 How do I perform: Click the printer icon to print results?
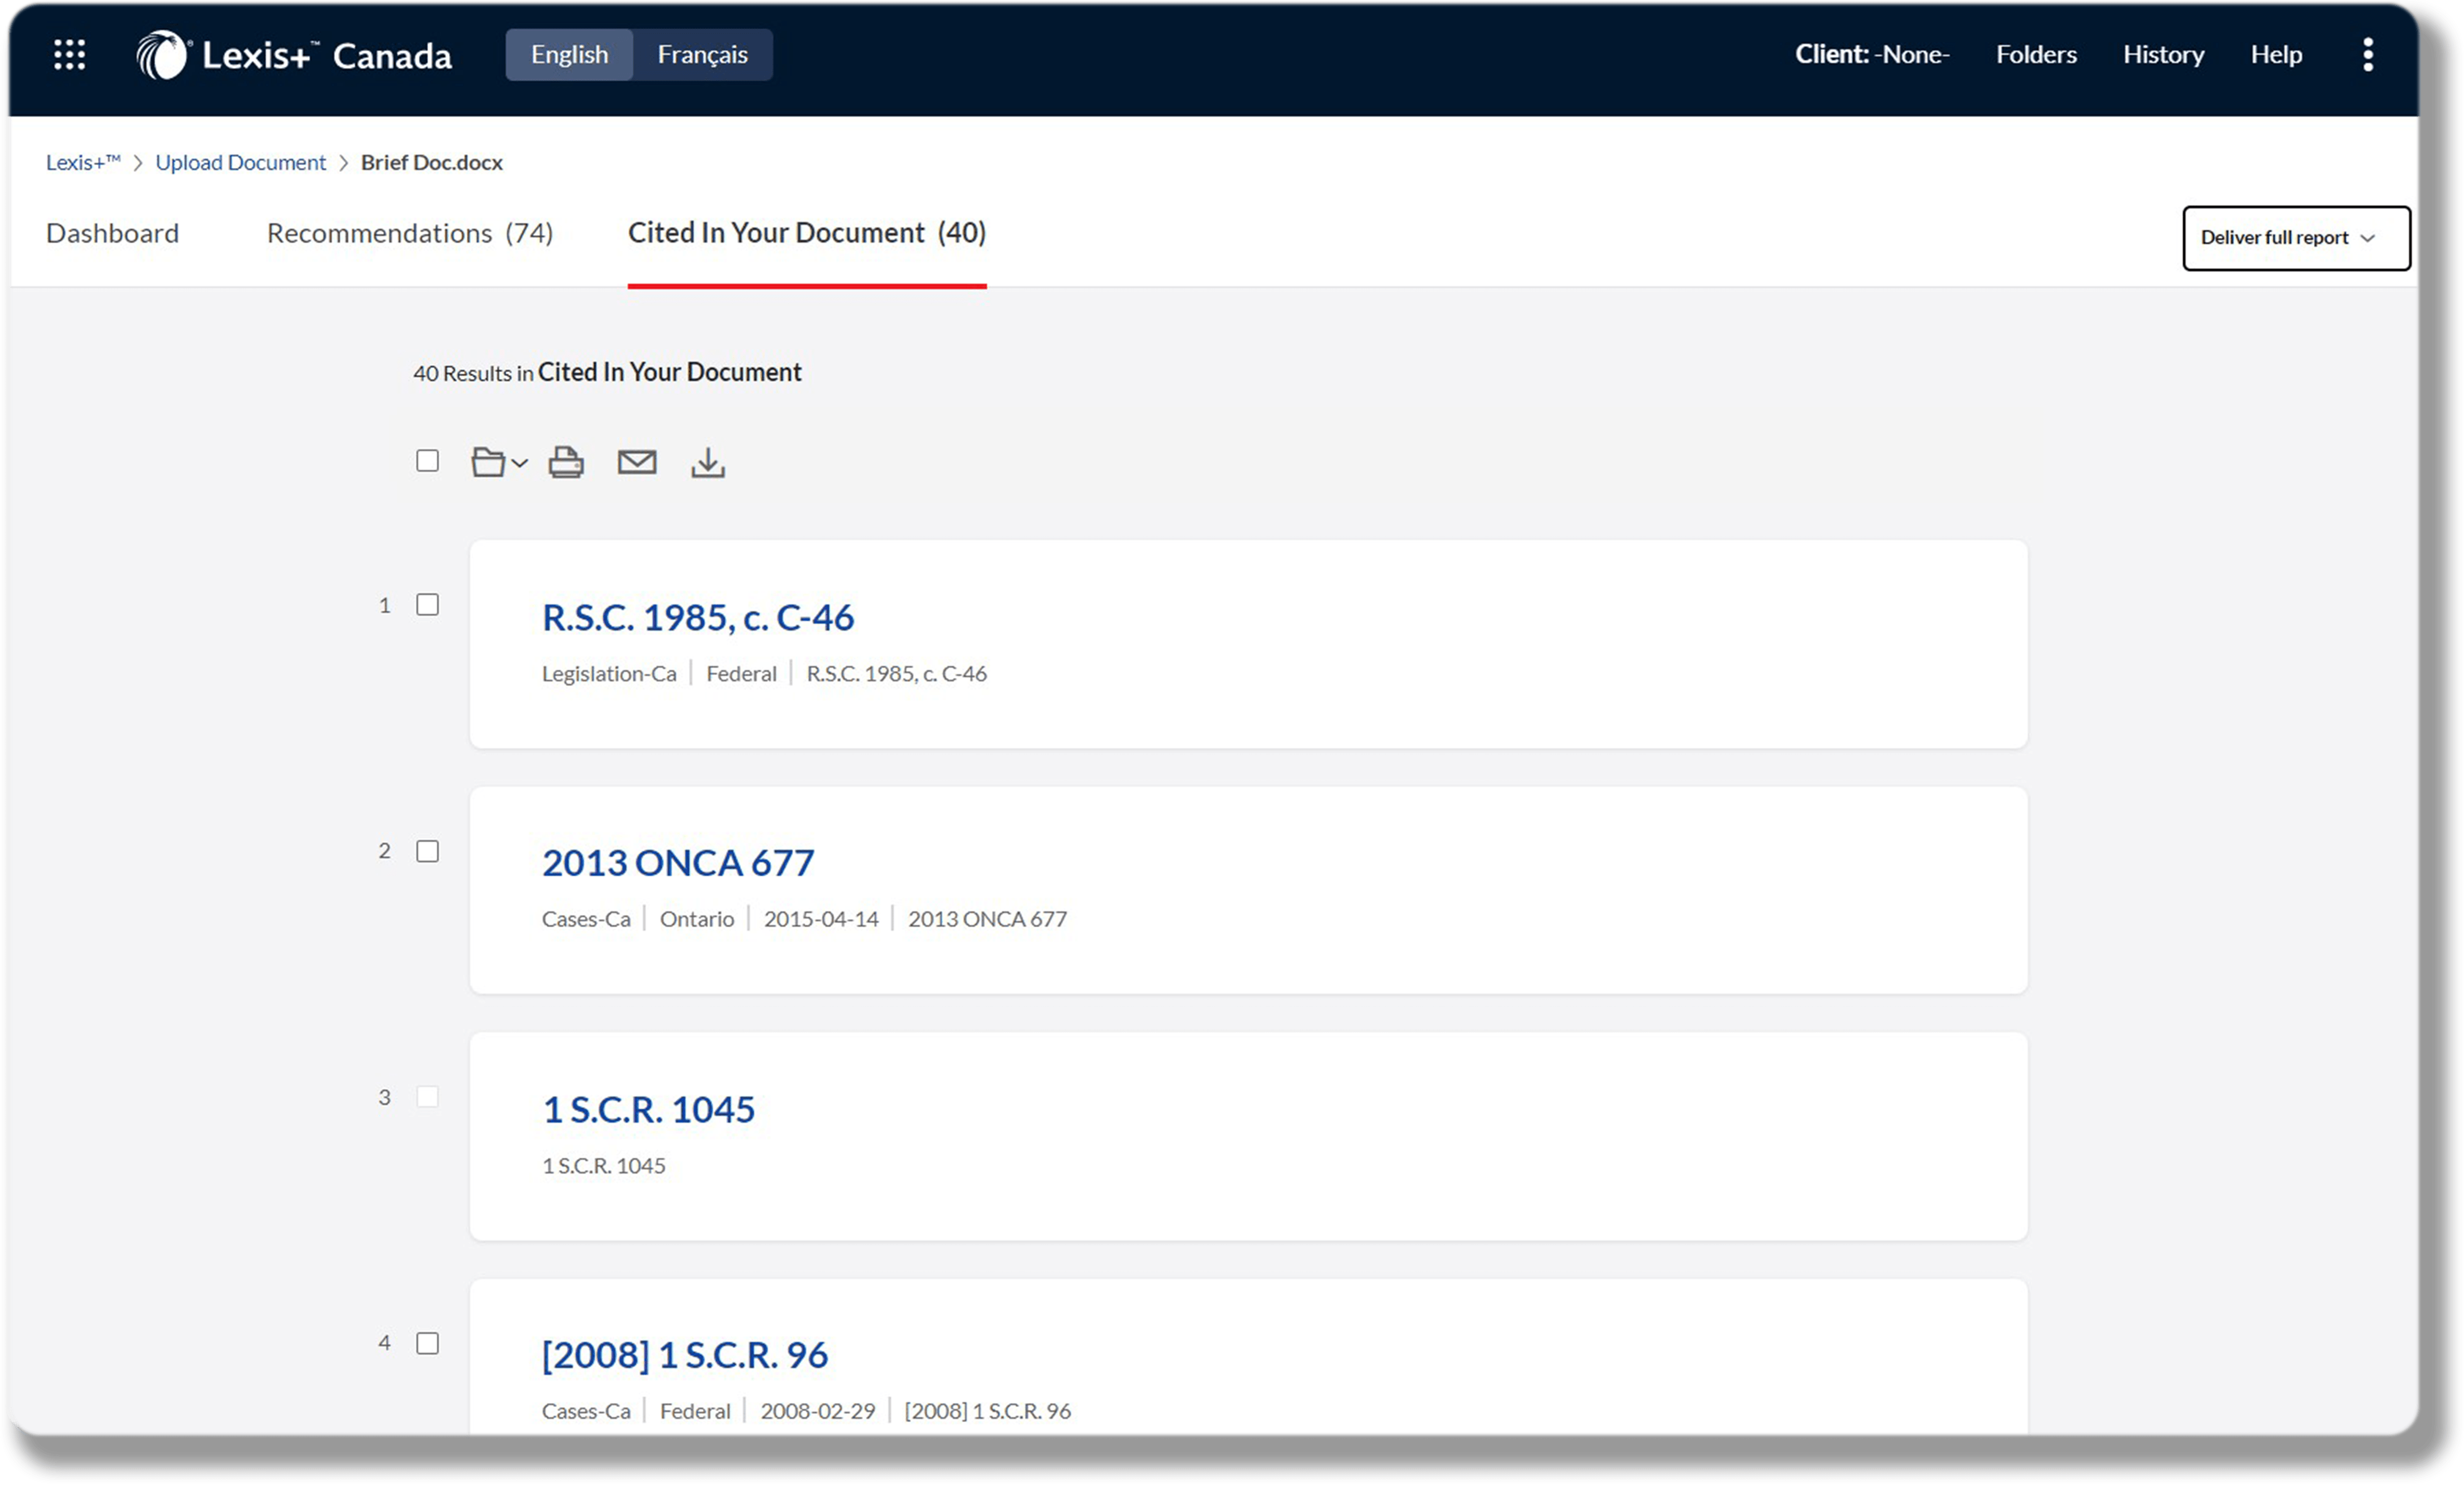click(x=566, y=462)
